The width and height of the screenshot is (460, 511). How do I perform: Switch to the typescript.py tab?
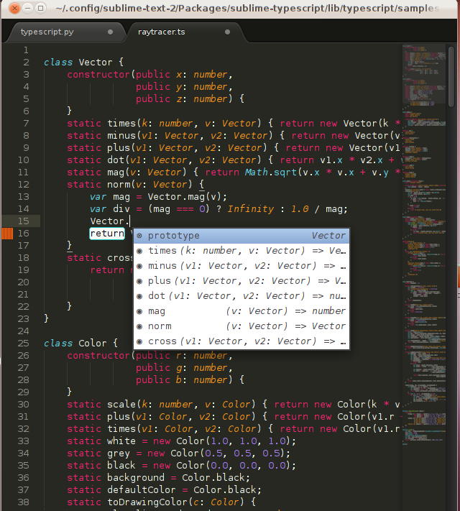(x=47, y=32)
